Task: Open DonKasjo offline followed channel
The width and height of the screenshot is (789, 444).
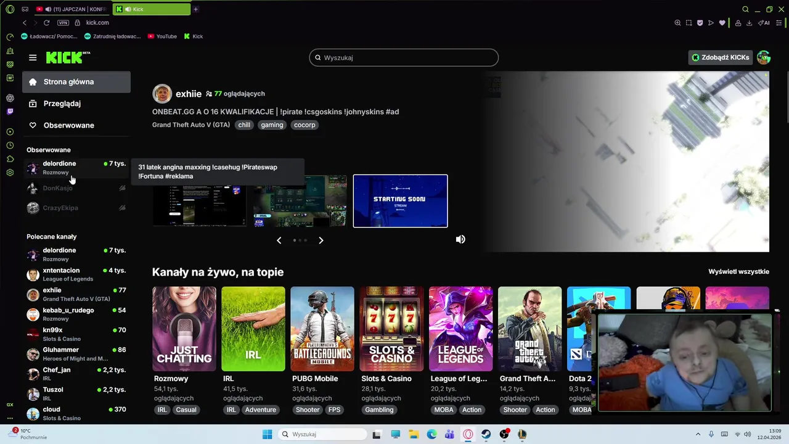Action: pyautogui.click(x=76, y=188)
